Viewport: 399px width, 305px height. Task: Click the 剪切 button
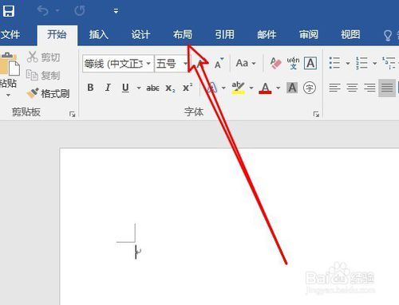tap(44, 57)
